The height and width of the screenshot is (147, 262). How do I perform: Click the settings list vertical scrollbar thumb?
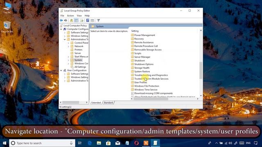click(x=201, y=70)
